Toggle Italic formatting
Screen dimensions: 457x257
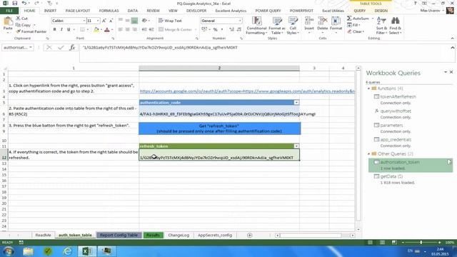click(61, 29)
